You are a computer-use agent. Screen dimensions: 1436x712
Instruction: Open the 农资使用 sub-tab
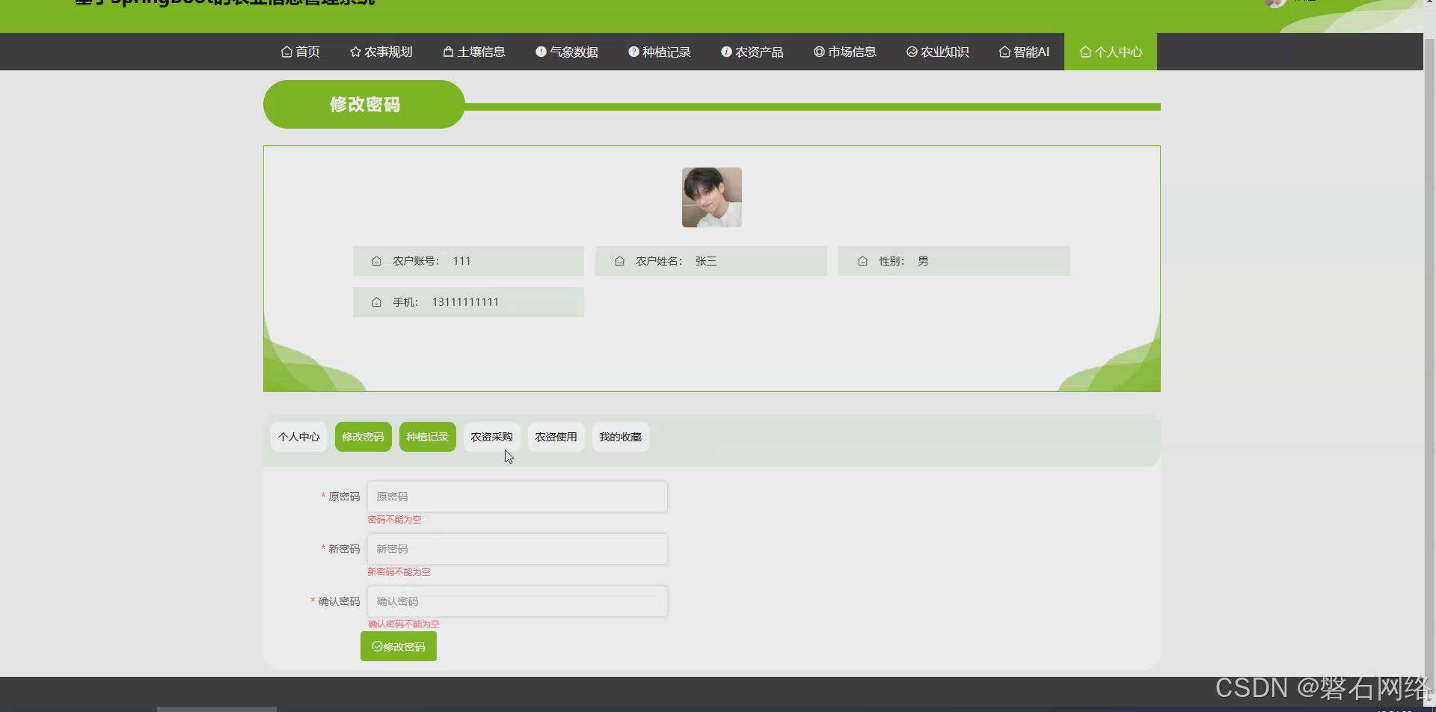pos(556,437)
